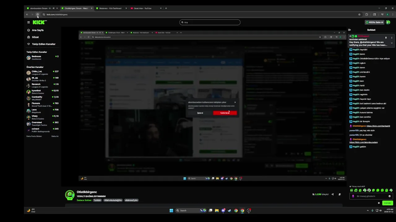This screenshot has height=222, width=396.
Task: Open Chrome extensions puzzle icon
Action: [367, 14]
